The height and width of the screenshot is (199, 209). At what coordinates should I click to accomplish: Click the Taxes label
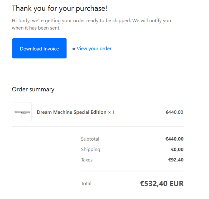(x=87, y=160)
